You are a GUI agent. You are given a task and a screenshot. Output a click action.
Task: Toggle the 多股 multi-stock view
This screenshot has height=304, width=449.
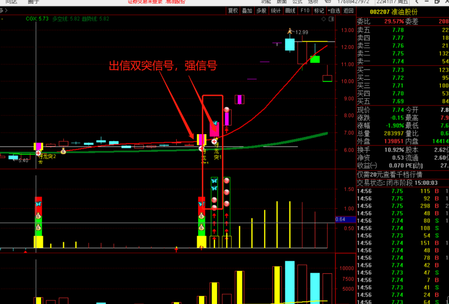click(x=261, y=11)
